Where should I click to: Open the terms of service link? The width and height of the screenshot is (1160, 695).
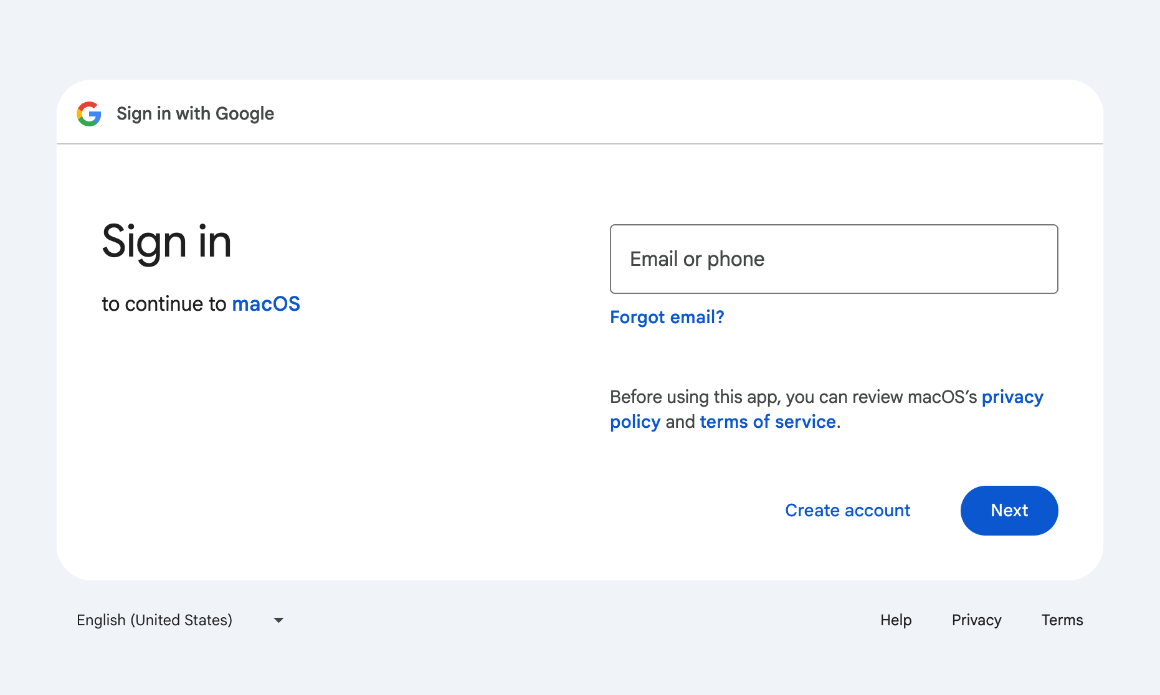(x=768, y=422)
